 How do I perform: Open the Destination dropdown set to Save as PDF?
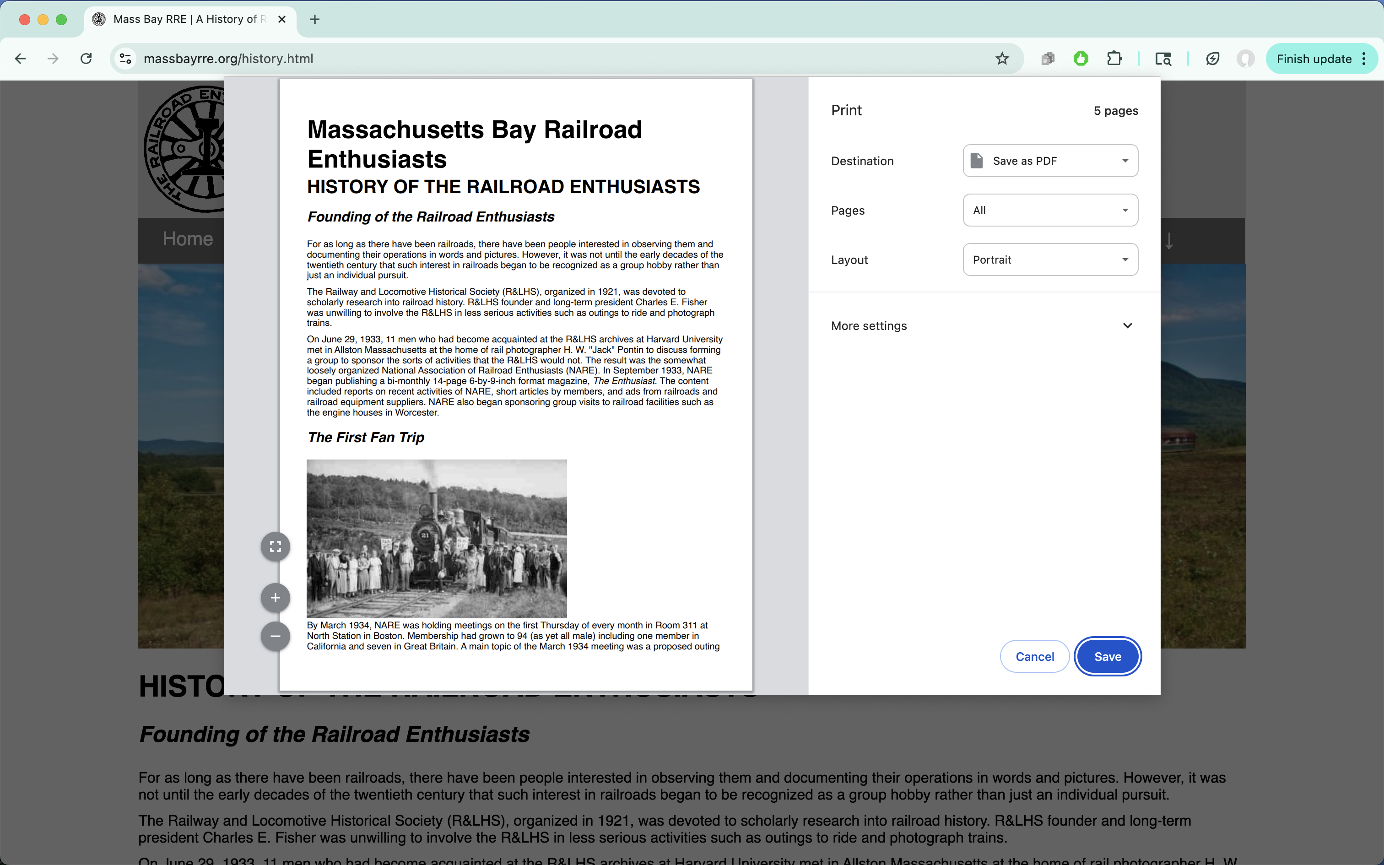1050,161
